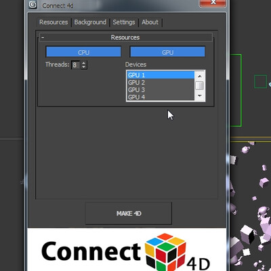Click the Devices list scrollbar thumb
The width and height of the screenshot is (271, 271).
tap(199, 85)
